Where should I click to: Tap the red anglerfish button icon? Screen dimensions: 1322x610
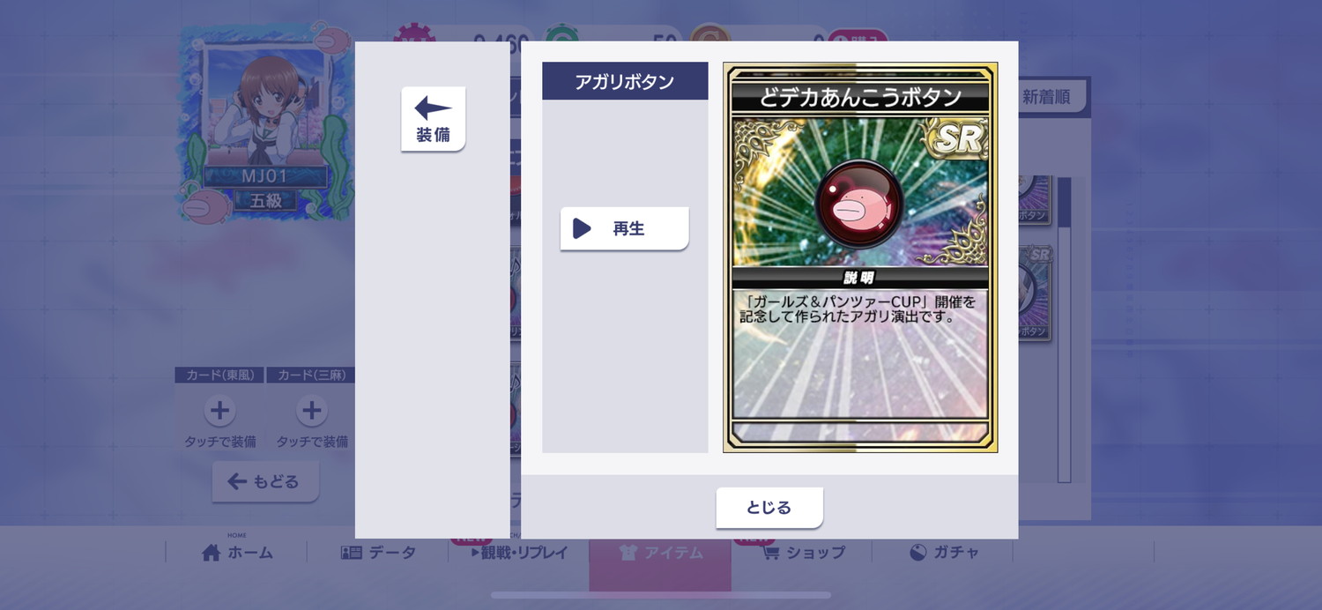tap(858, 205)
